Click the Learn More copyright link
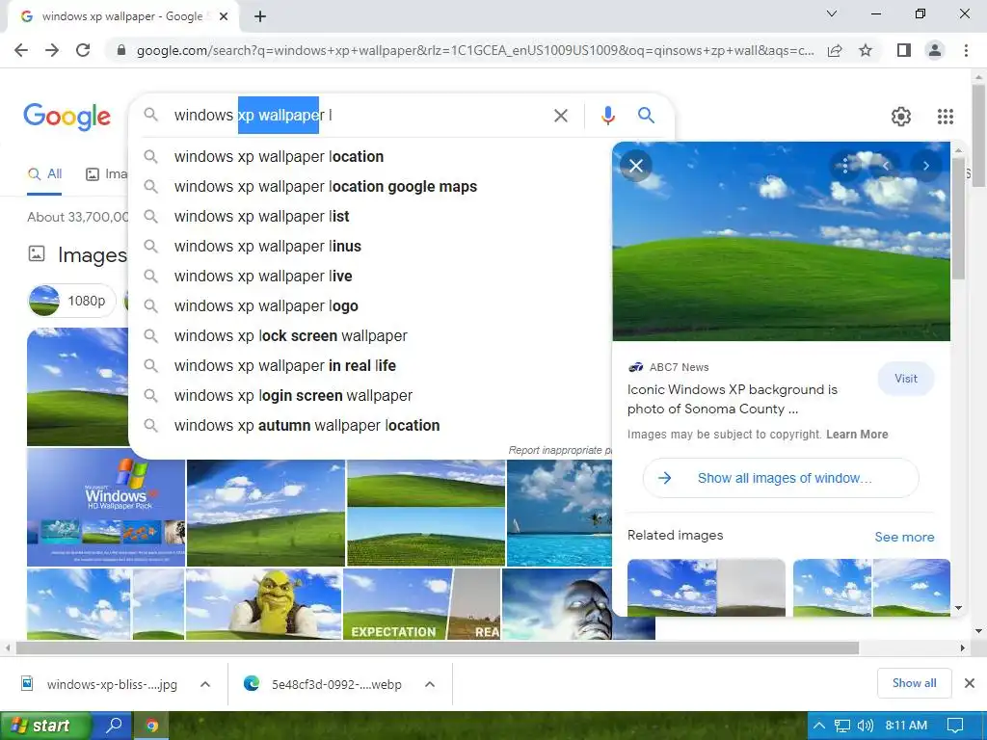This screenshot has width=987, height=740. (x=857, y=435)
